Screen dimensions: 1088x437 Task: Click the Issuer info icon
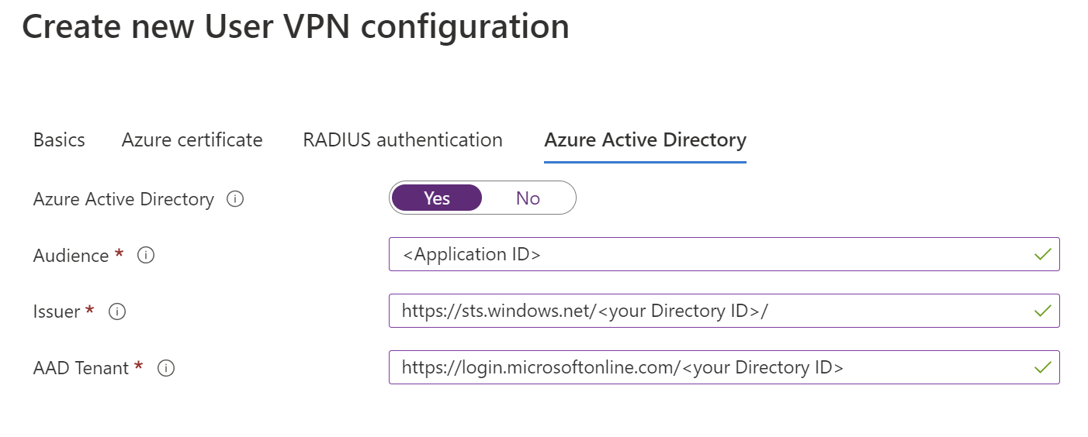pos(117,311)
